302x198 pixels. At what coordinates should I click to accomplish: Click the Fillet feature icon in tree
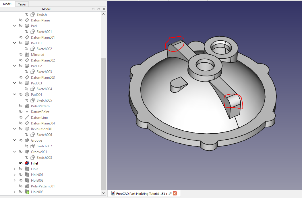pos(27,163)
